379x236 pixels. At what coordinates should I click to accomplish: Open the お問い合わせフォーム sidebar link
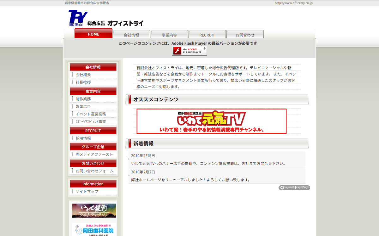coord(94,171)
